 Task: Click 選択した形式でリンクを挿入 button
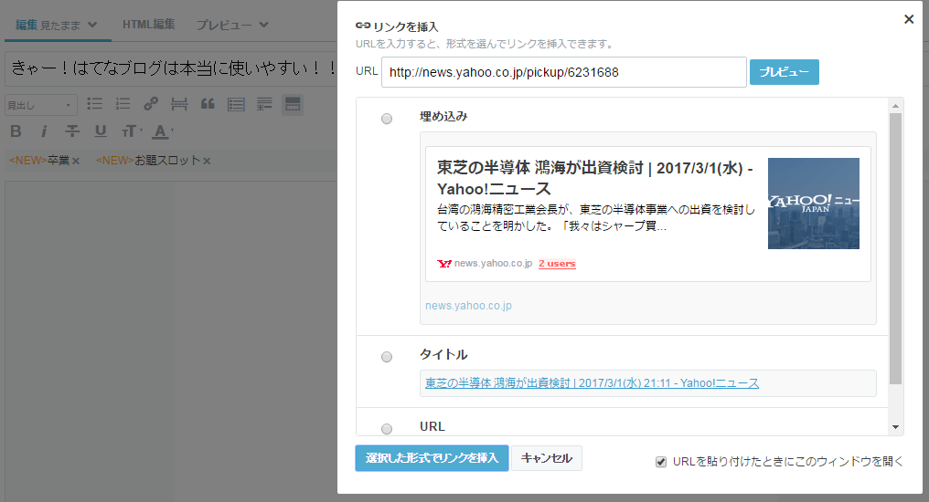pos(432,458)
